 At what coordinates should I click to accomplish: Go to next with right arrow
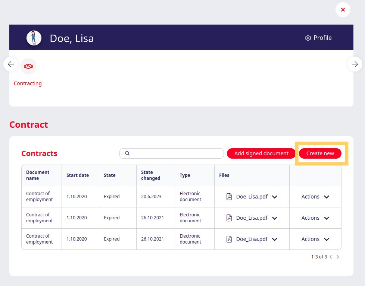[355, 64]
